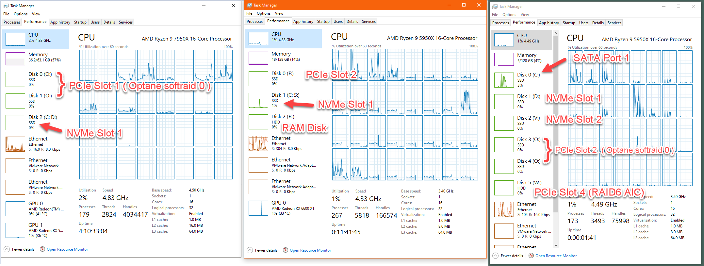Click Task Manager app icon in left window title bar
The image size is (704, 266).
click(6, 6)
